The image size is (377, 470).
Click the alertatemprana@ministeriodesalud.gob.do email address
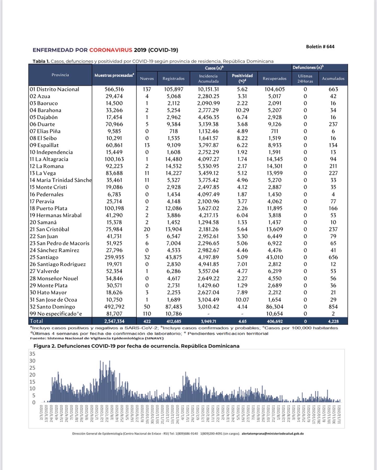pyautogui.click(x=273, y=433)
